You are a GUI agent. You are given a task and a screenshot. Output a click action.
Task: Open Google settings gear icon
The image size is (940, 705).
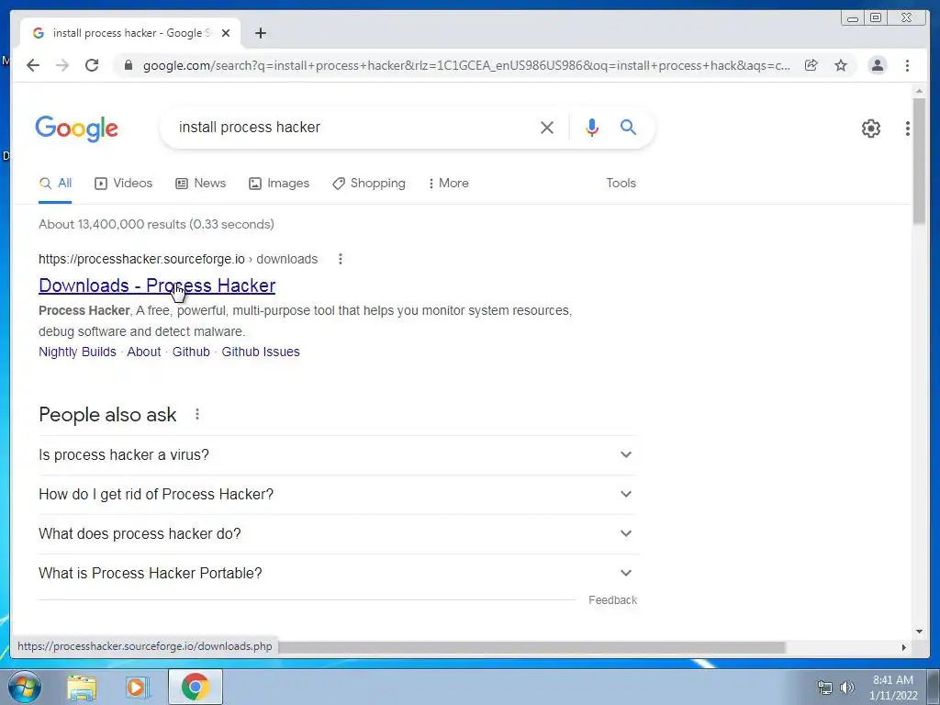click(x=871, y=129)
